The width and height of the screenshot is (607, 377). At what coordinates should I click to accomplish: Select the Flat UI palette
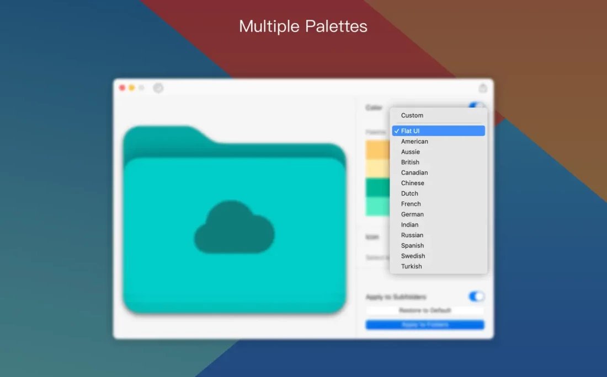438,131
